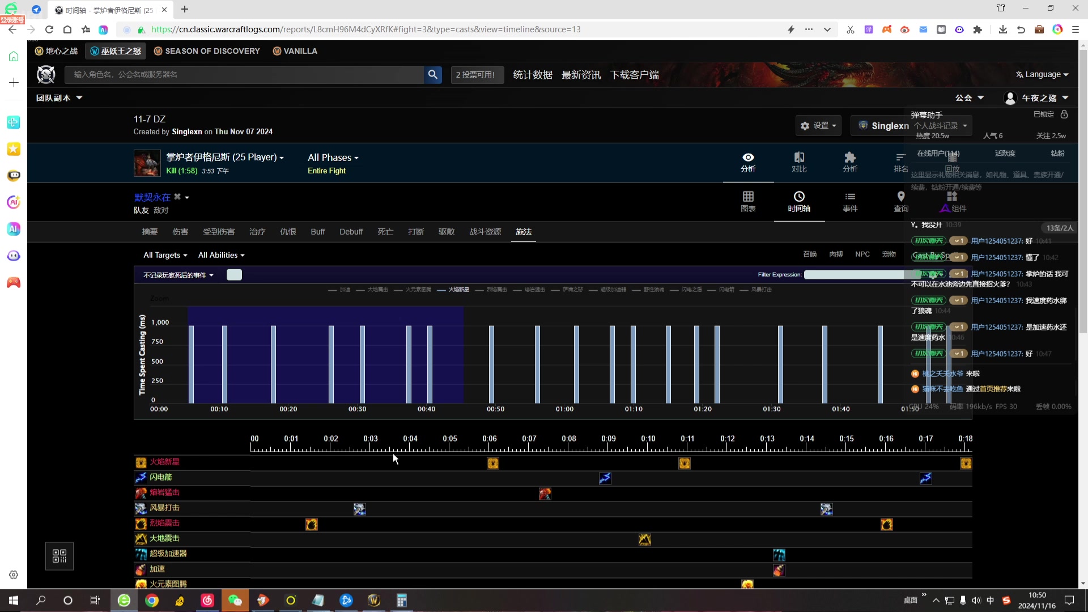Click the translate icon in browser toolbar

[x=869, y=29]
